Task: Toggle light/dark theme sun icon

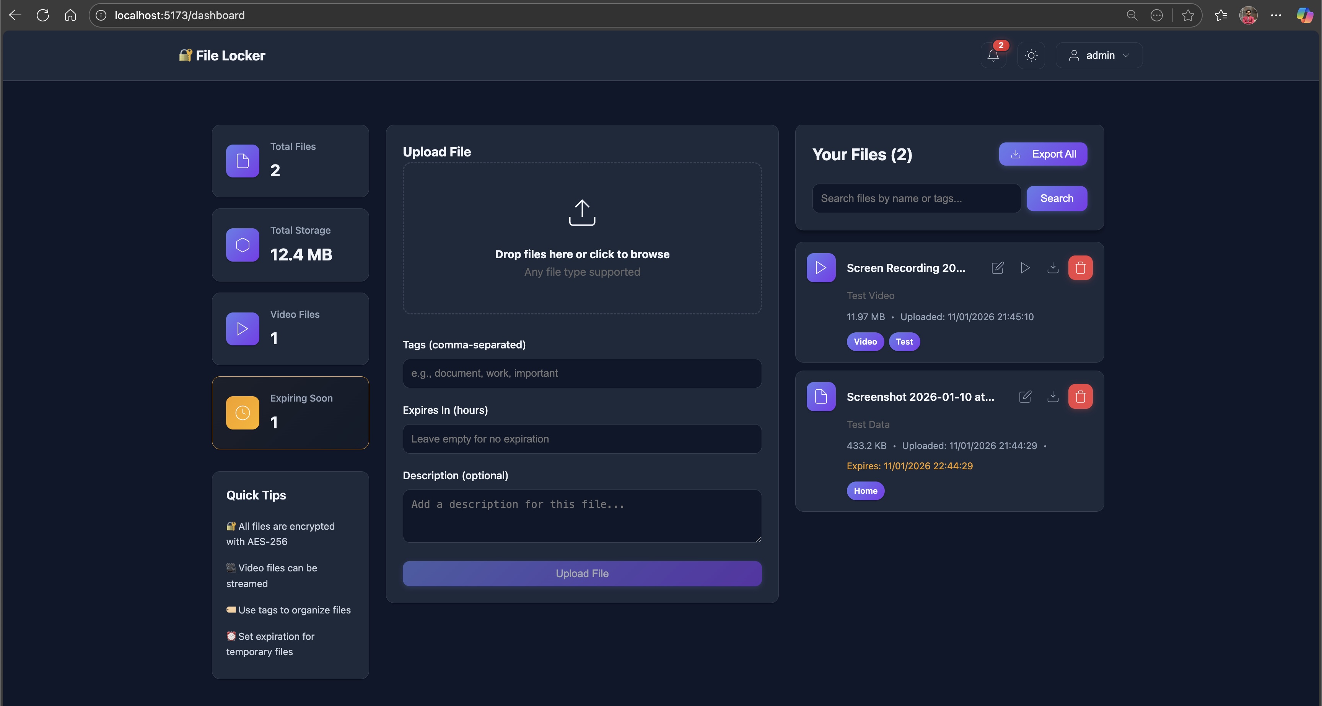Action: pos(1031,55)
